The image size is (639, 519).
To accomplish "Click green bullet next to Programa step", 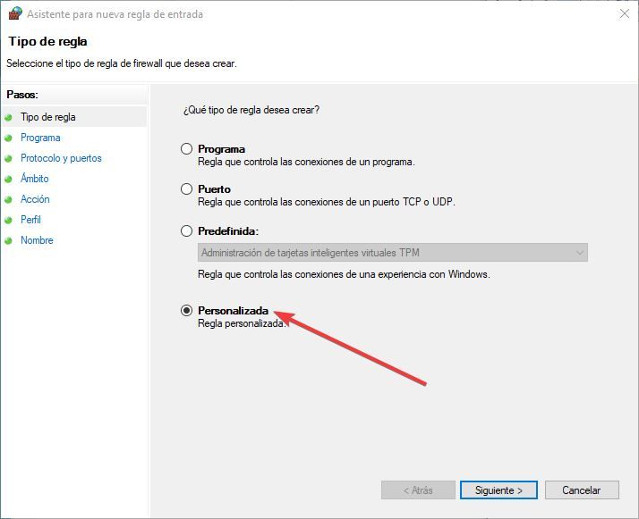I will [x=9, y=138].
